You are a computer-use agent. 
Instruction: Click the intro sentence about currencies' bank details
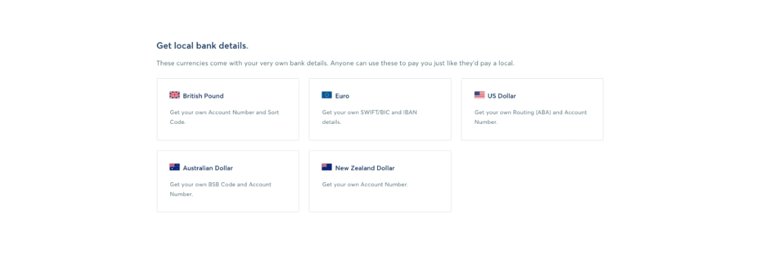(335, 63)
